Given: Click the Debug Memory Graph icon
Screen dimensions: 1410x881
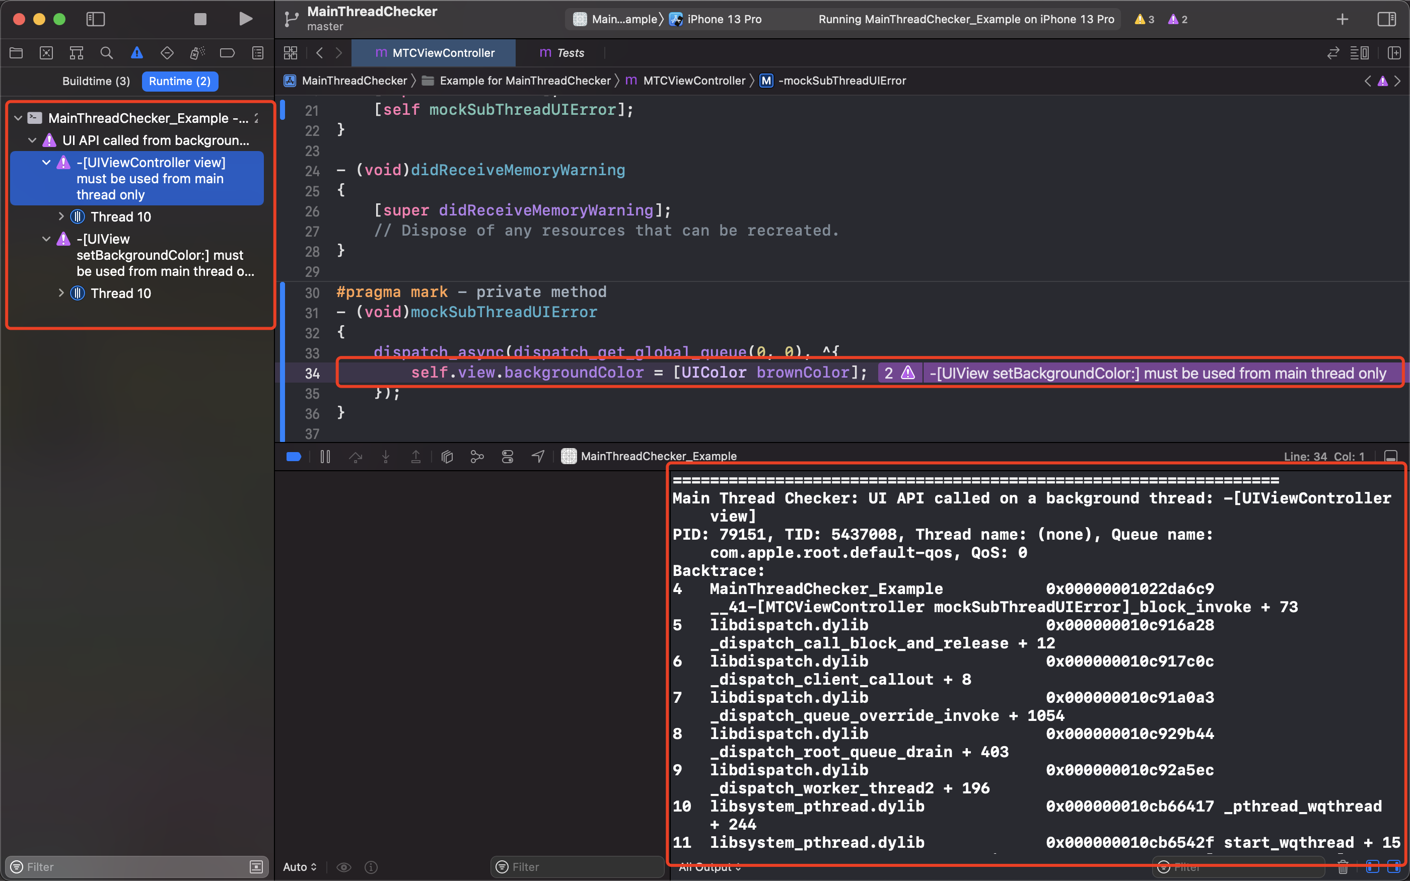Looking at the screenshot, I should (x=477, y=457).
